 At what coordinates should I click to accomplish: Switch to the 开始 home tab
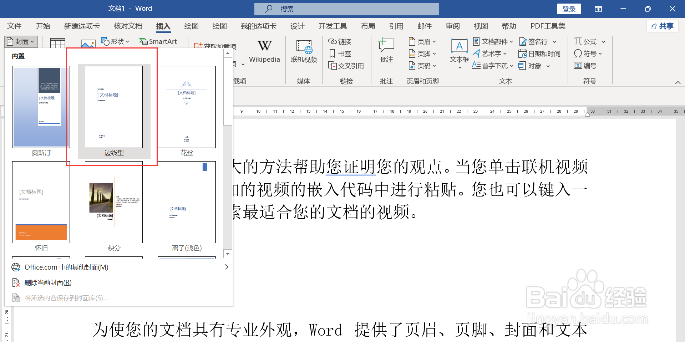(x=43, y=26)
